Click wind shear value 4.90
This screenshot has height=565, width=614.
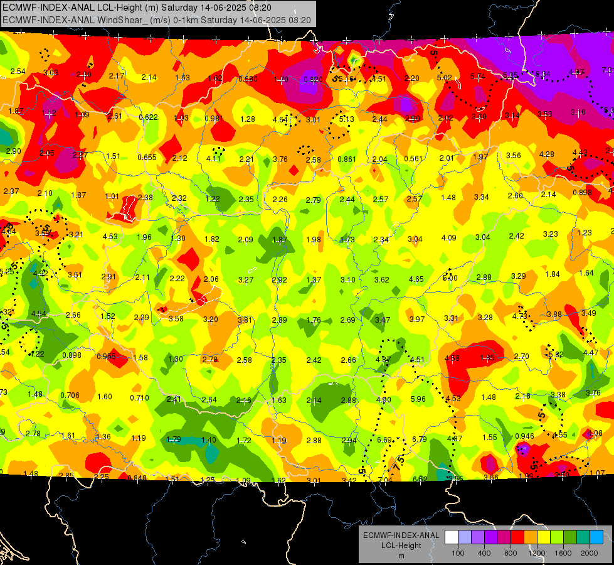(383, 399)
